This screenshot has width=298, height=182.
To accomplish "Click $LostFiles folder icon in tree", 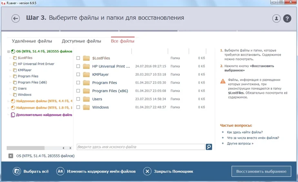I will [15, 58].
